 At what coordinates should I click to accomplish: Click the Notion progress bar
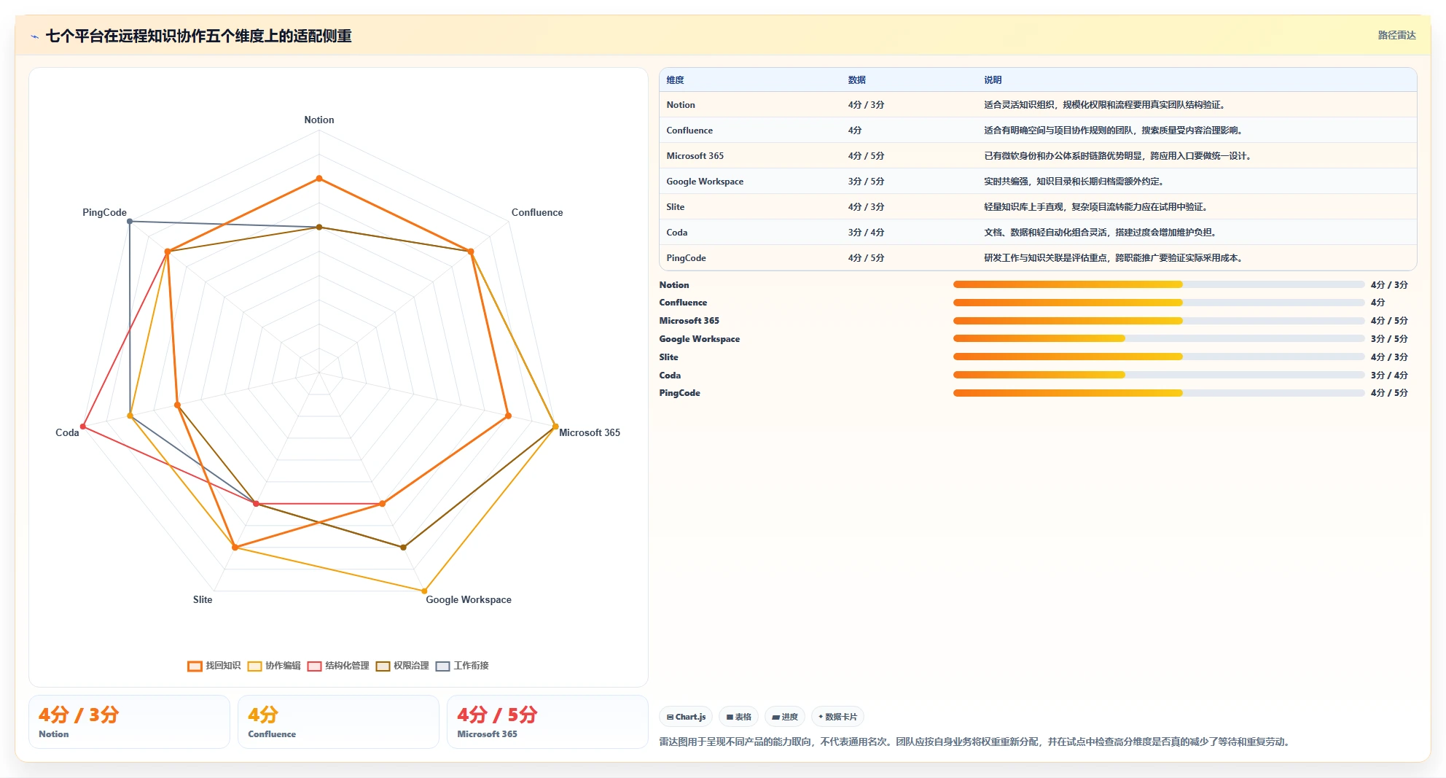(x=1159, y=284)
